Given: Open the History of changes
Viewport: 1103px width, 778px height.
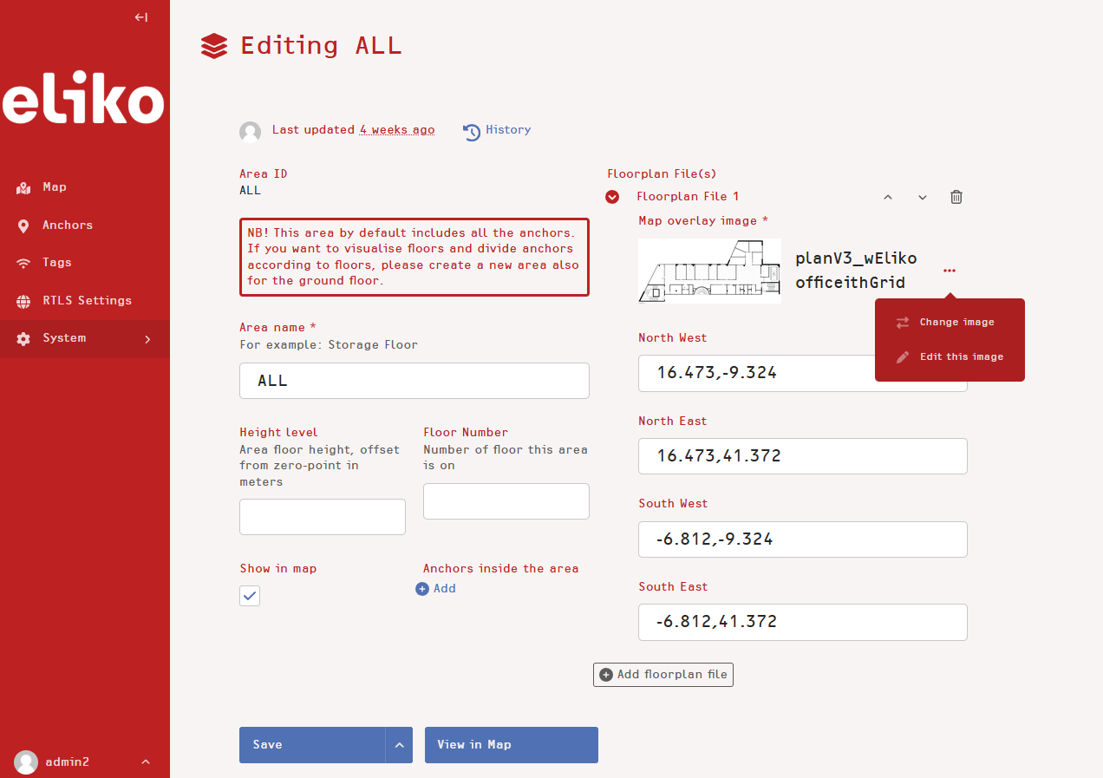Looking at the screenshot, I should [498, 130].
